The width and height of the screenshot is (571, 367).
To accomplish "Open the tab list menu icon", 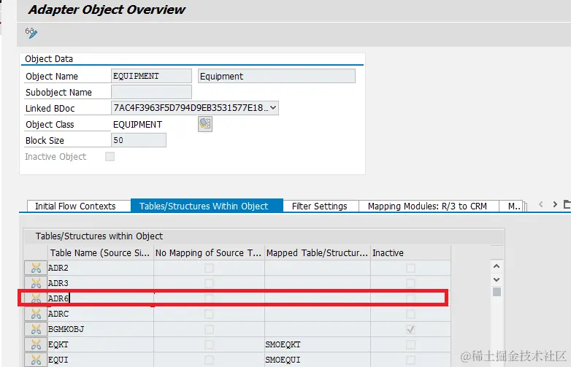I will pos(567,204).
